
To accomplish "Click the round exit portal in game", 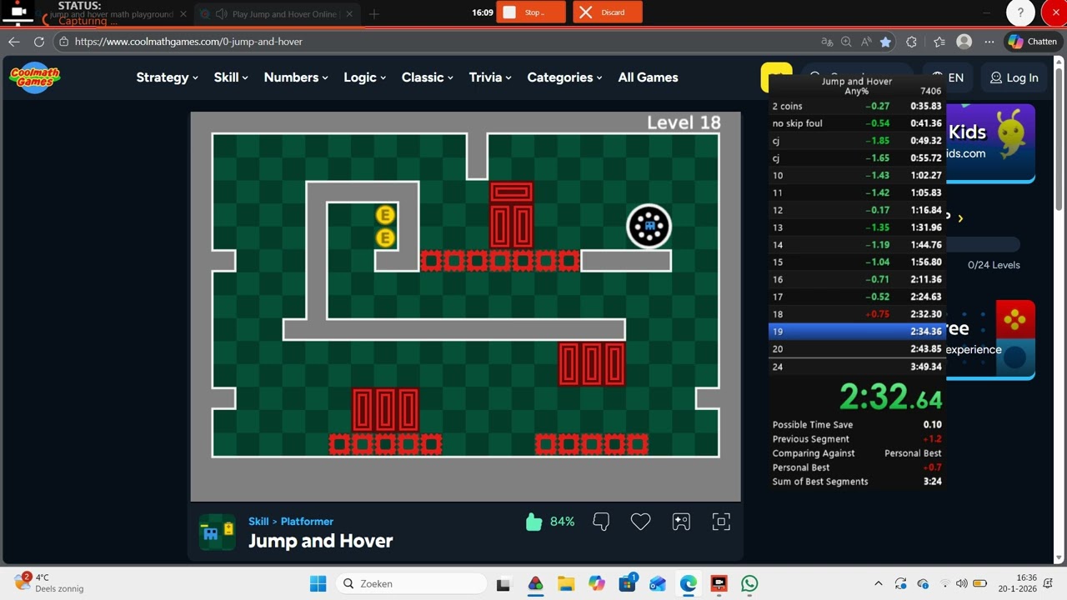I will click(649, 226).
